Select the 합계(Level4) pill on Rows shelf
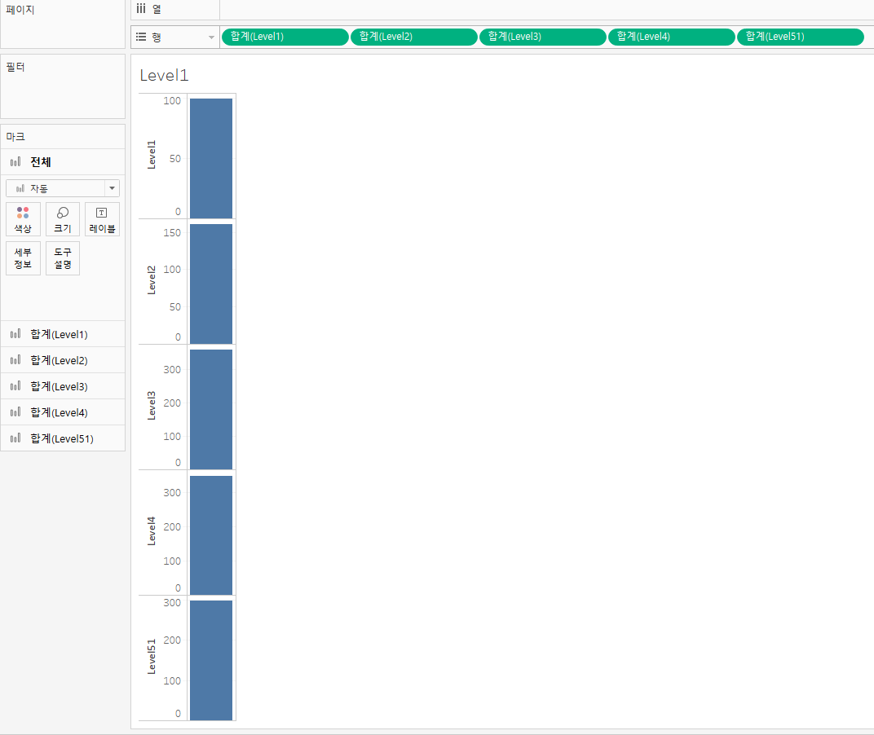 671,37
